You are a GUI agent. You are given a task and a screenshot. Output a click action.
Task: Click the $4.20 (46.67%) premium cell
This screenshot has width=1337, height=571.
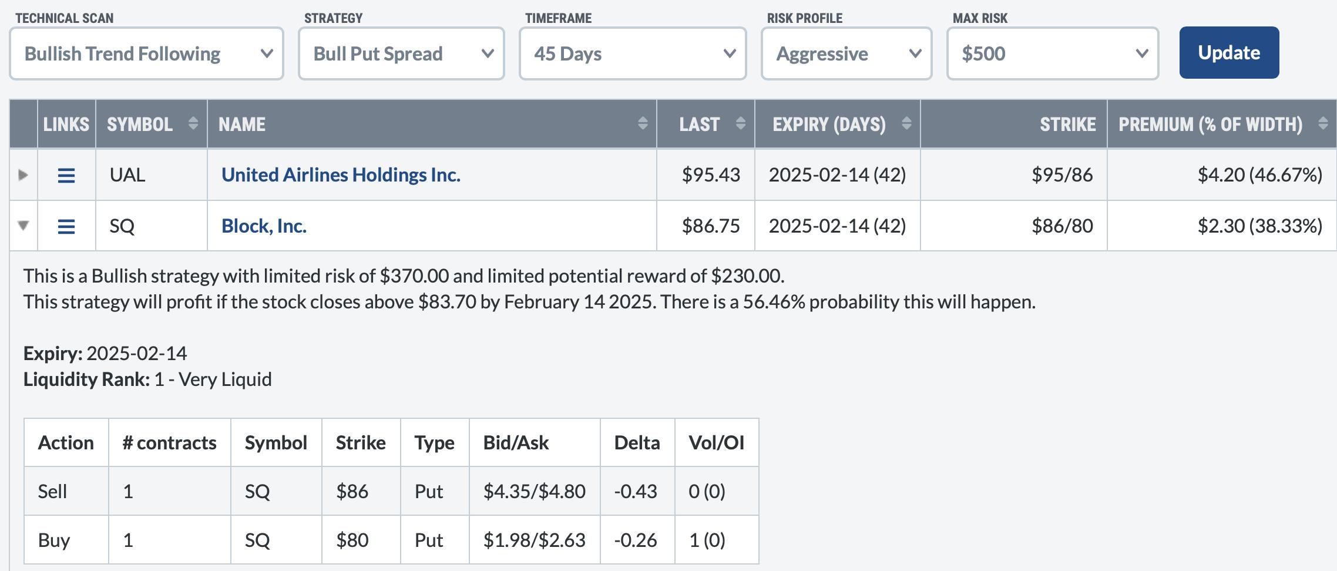(1222, 174)
